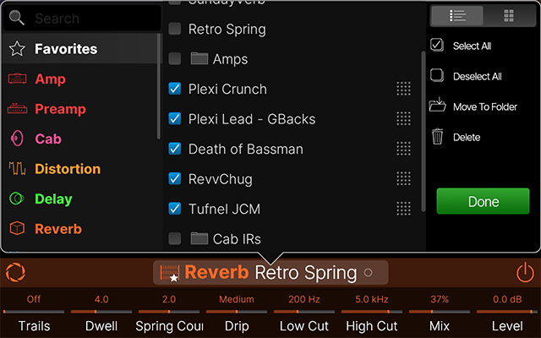Click the RevvChug drag handle
The image size is (541, 338).
[x=403, y=179]
